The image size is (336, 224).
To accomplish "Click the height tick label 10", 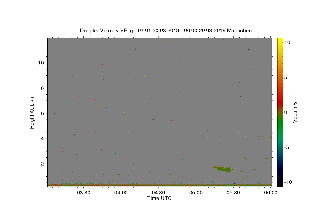I will pyautogui.click(x=42, y=63).
